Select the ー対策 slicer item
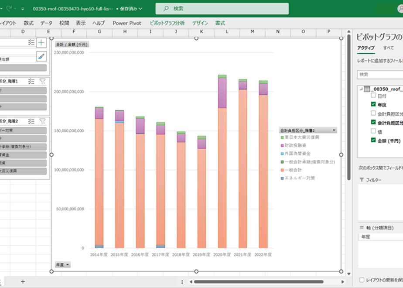This screenshot has width=403, height=288. point(23,130)
